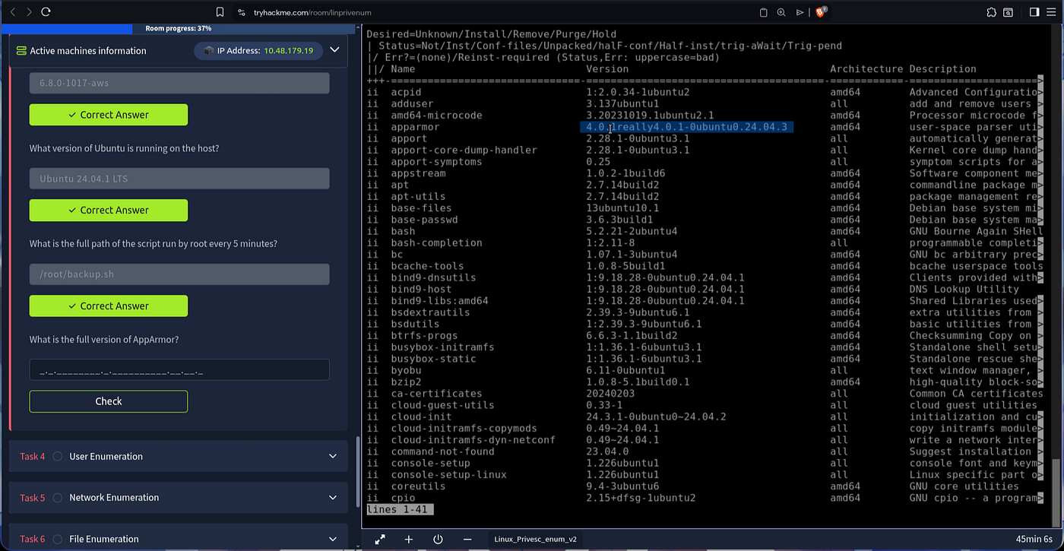
Task: Click the Description column header
Action: (x=942, y=69)
